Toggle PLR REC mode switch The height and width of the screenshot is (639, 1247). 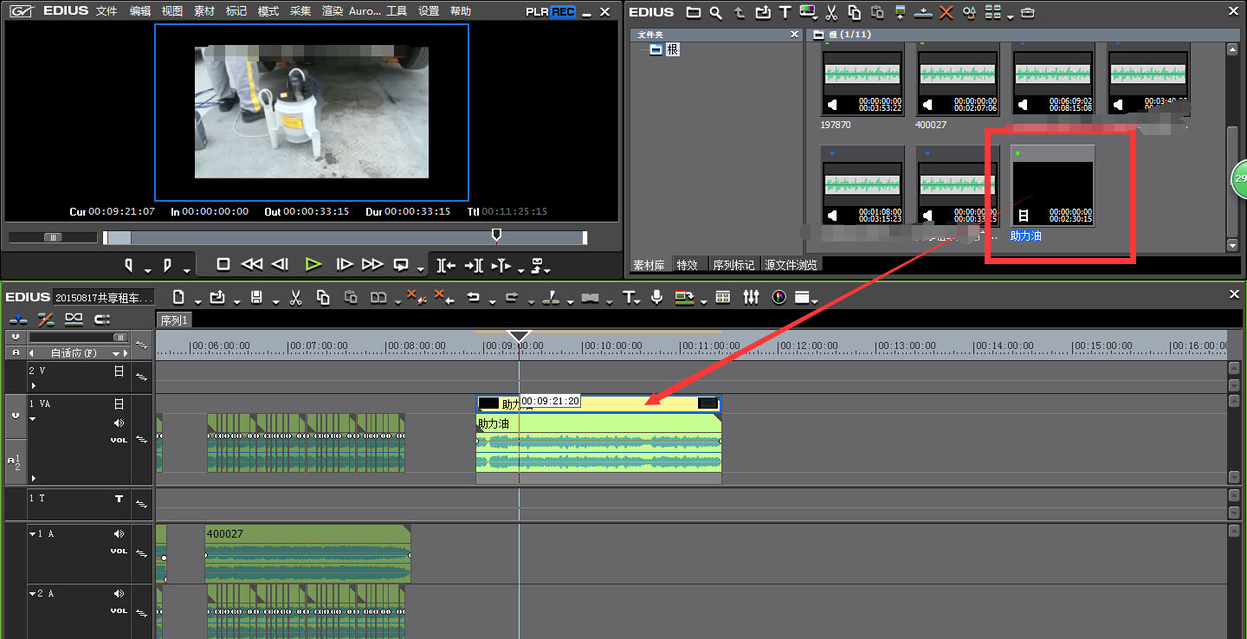click(x=550, y=12)
